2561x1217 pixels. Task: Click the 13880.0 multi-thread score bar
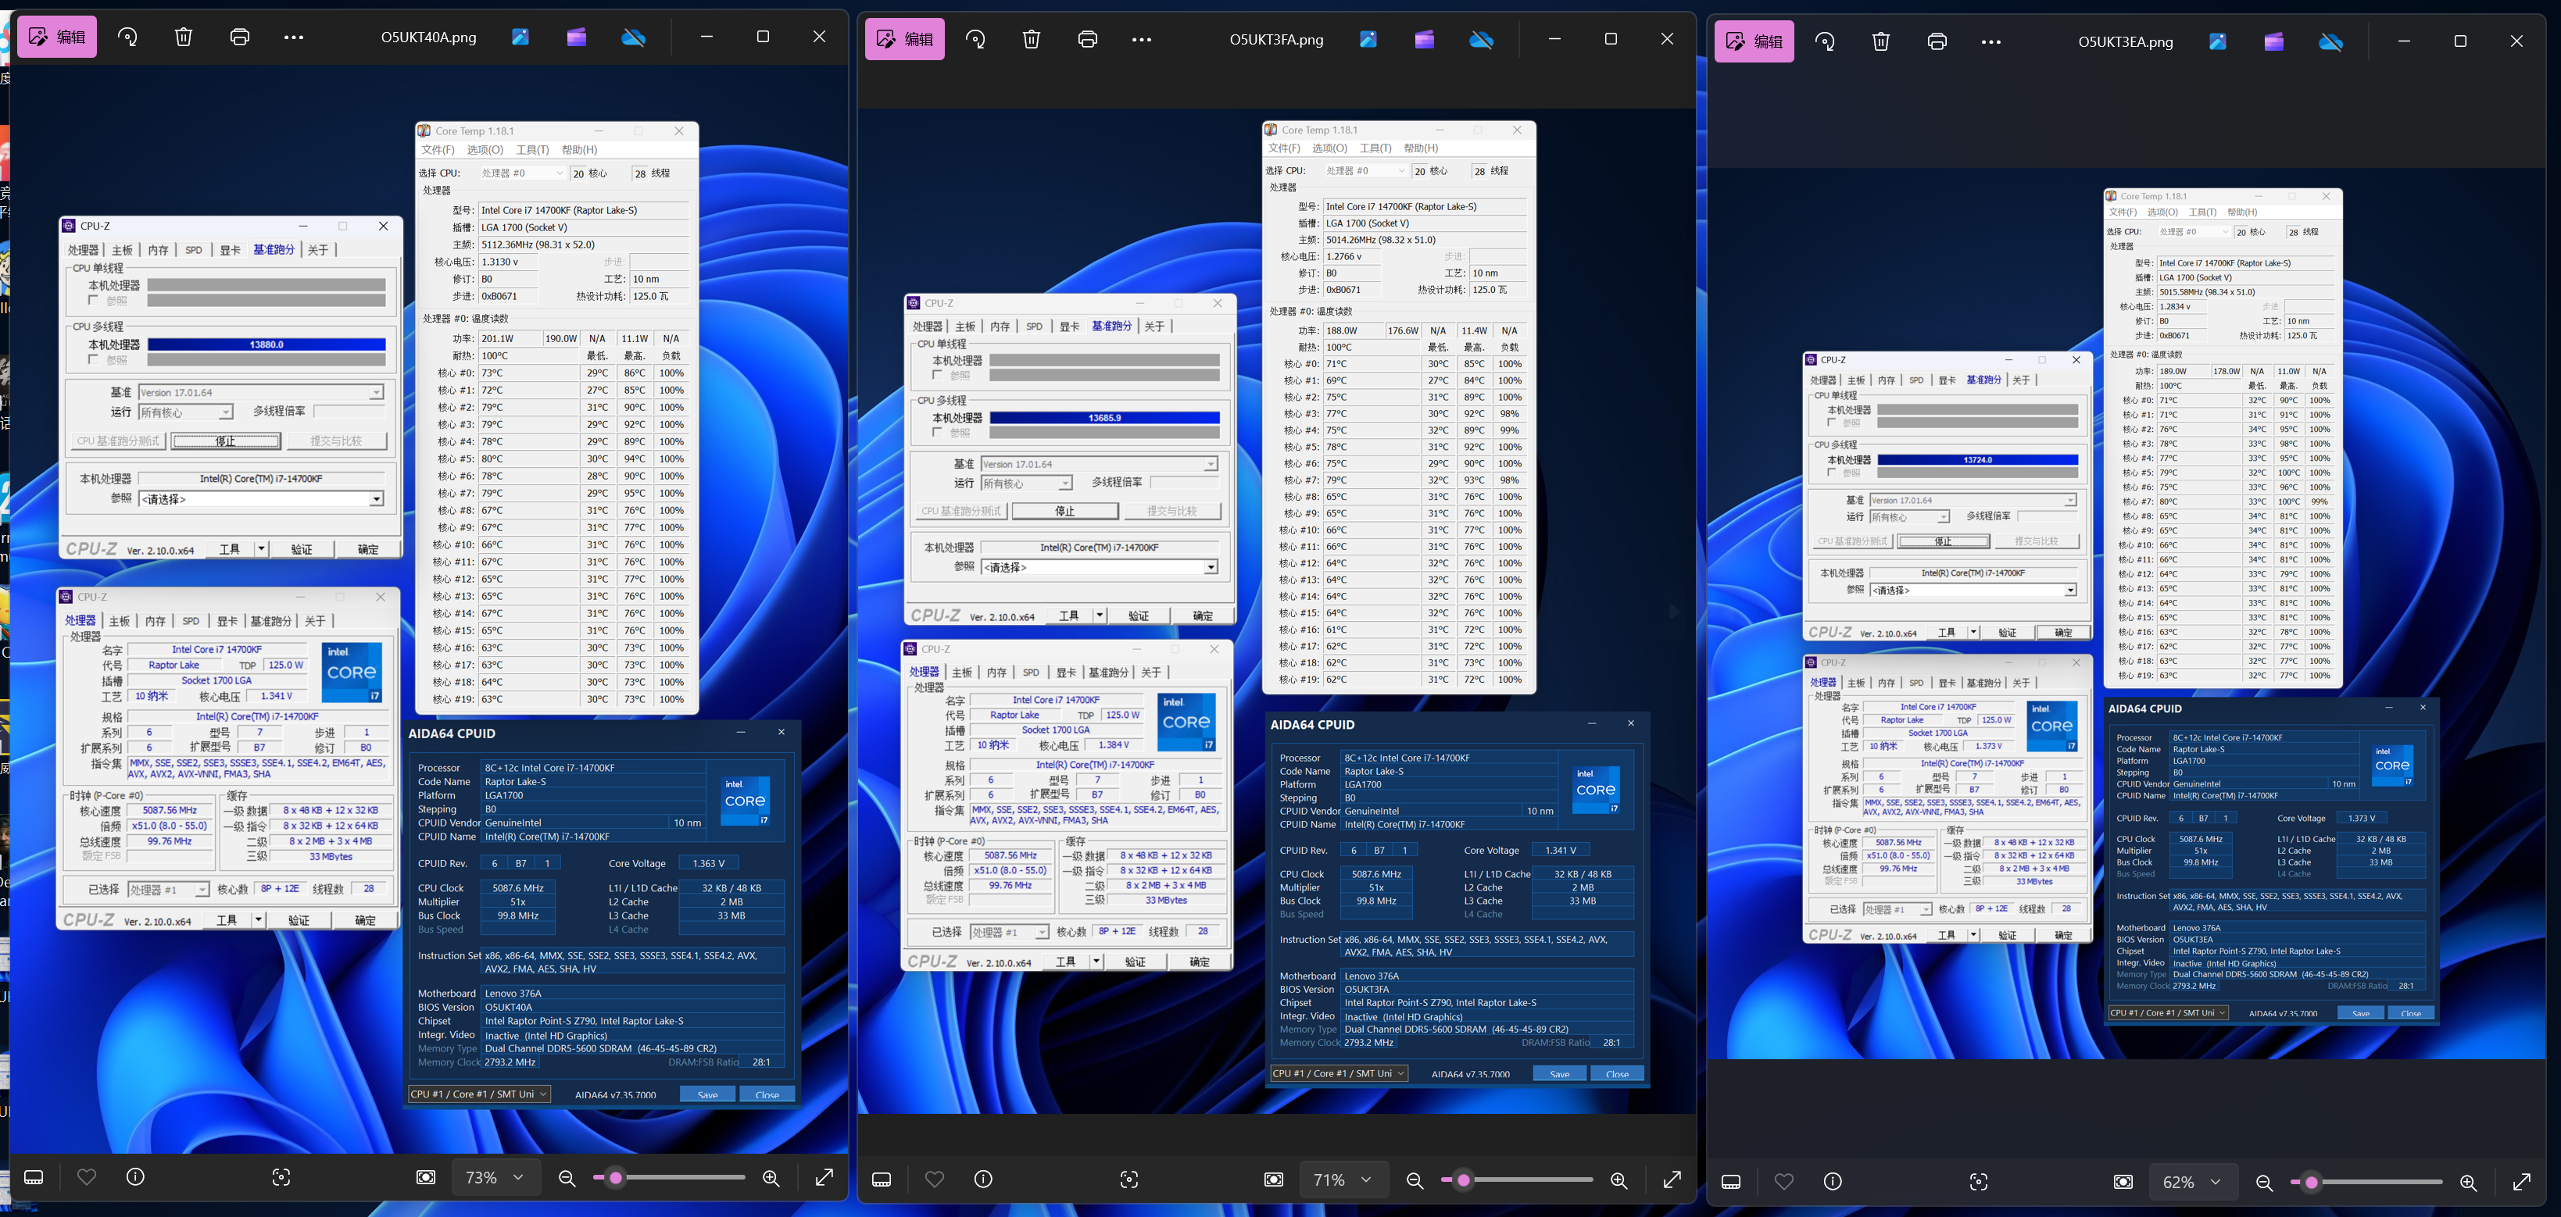[x=266, y=344]
